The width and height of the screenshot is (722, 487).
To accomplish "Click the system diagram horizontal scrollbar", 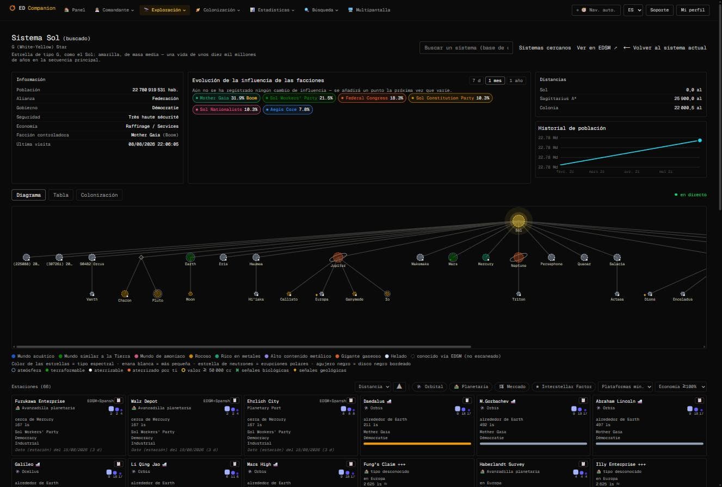I will point(243,346).
